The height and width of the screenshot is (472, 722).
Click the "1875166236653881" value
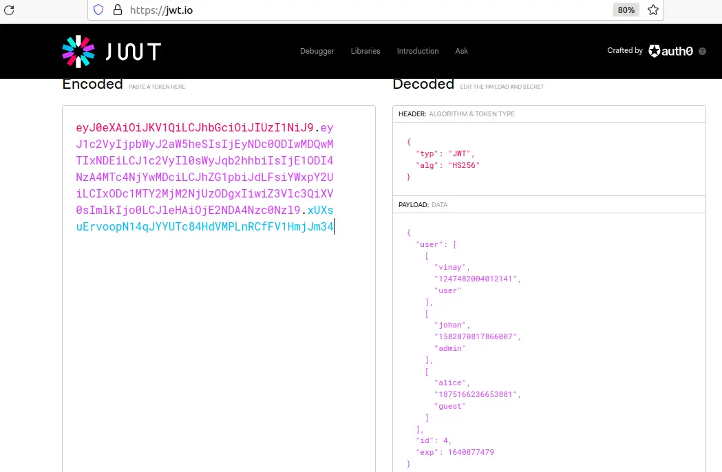pyautogui.click(x=476, y=394)
